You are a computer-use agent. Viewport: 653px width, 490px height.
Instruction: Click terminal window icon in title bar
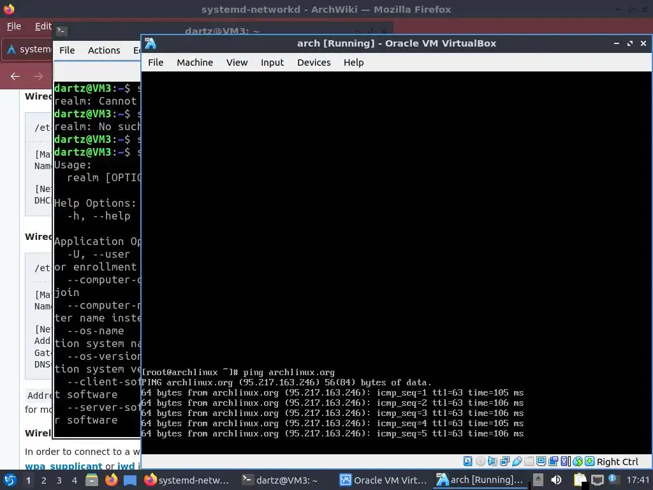(62, 31)
